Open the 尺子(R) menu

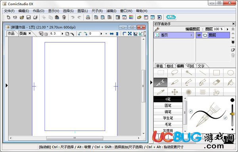pyautogui.click(x=97, y=11)
